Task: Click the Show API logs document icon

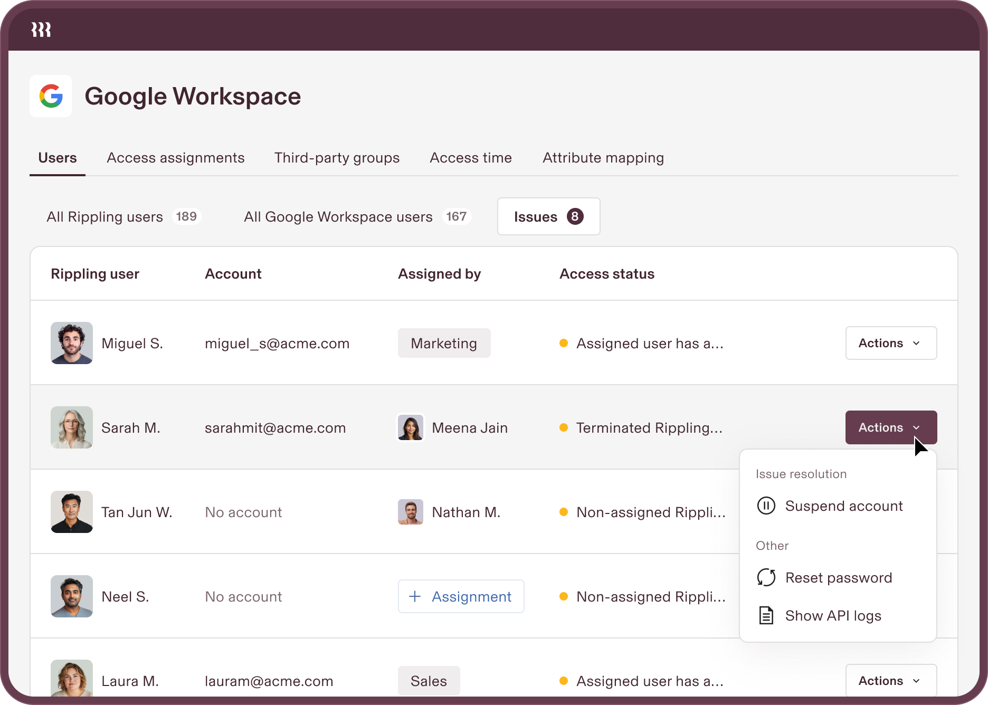Action: pyautogui.click(x=766, y=615)
